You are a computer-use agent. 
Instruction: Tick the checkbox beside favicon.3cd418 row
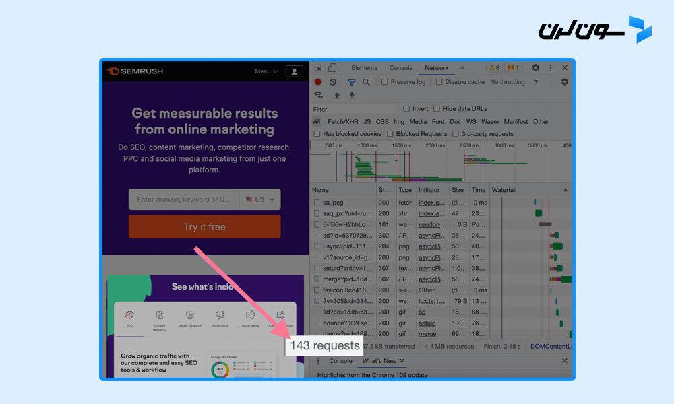(x=317, y=290)
